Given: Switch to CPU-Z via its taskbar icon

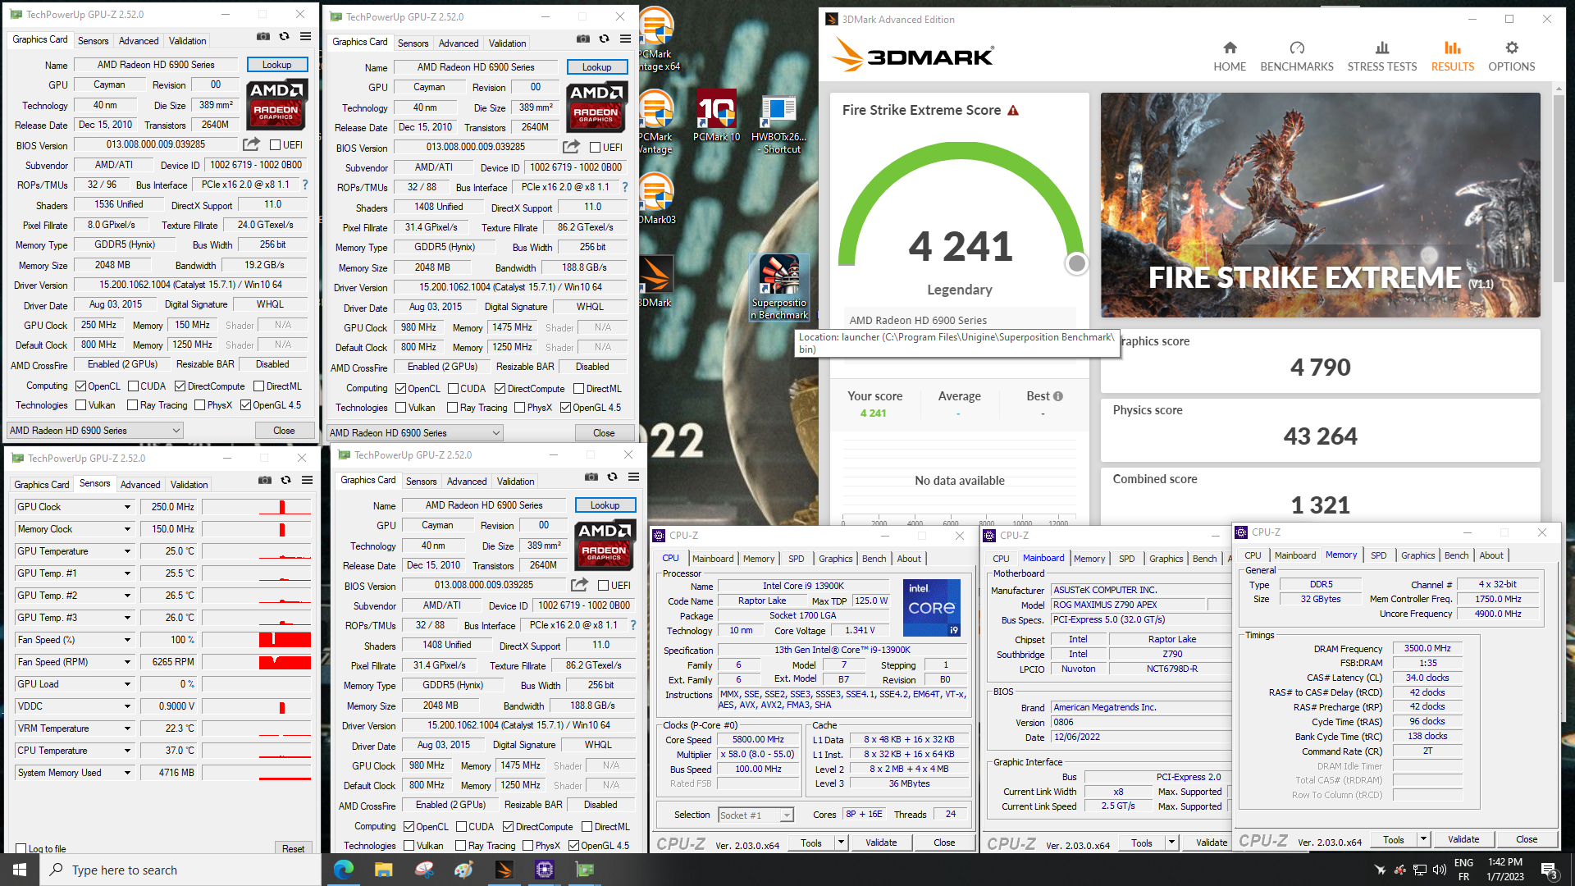Looking at the screenshot, I should pyautogui.click(x=544, y=870).
